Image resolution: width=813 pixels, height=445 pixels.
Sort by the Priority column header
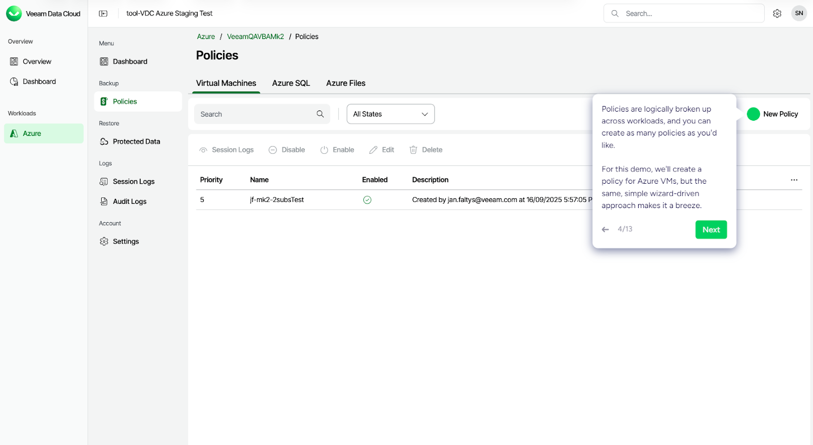(x=211, y=180)
